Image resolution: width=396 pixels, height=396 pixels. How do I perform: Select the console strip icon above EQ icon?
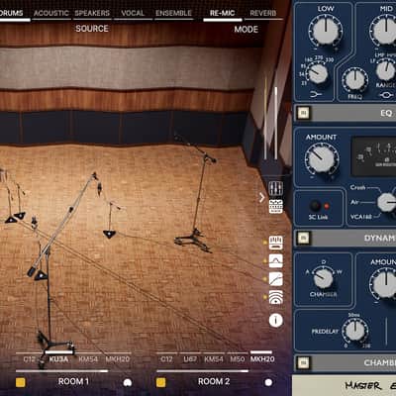[x=275, y=243]
